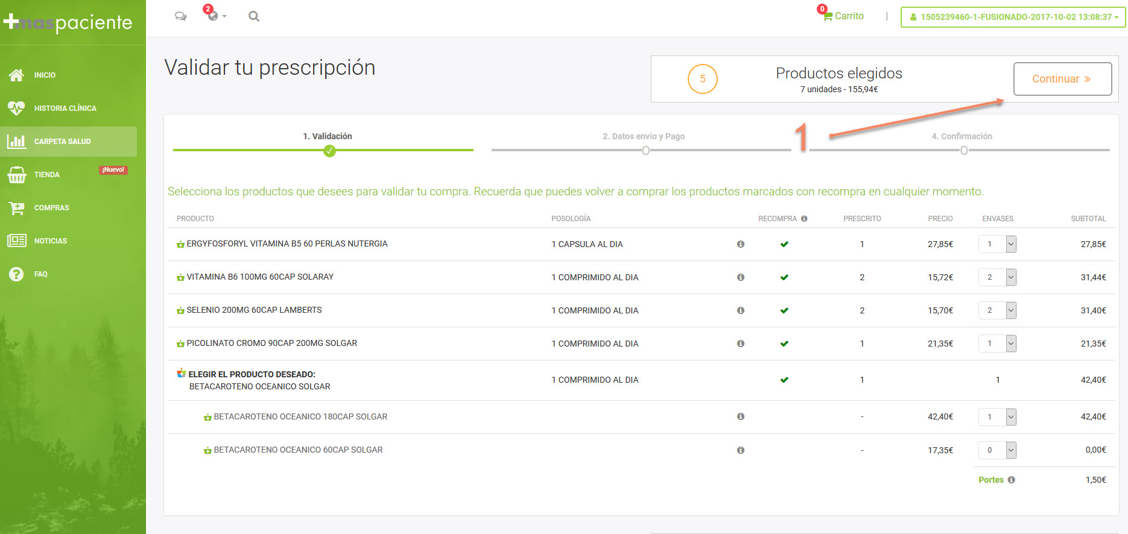Screen dimensions: 1128x534
Task: Click the Datos envío step marker
Action: pos(646,151)
